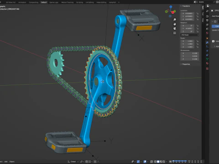Toggle the camera view icon
This screenshot has height=164, width=219.
[x=175, y=28]
